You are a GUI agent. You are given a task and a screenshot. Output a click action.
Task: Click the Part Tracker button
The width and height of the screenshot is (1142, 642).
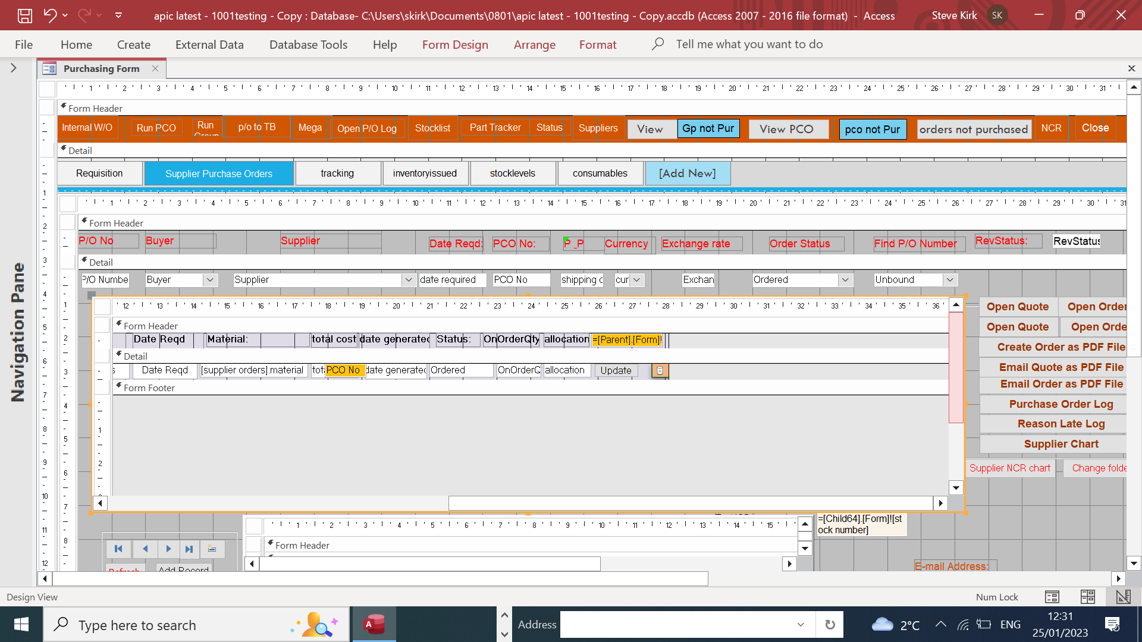pos(495,128)
